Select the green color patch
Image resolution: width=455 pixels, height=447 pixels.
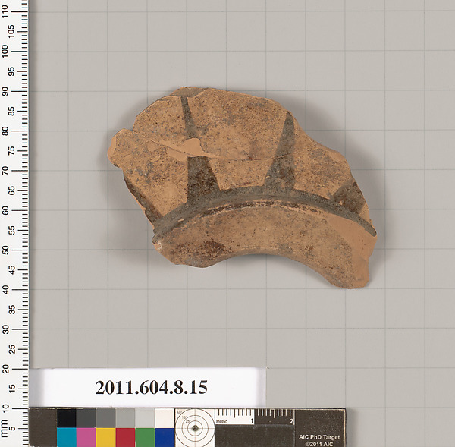click(145, 436)
